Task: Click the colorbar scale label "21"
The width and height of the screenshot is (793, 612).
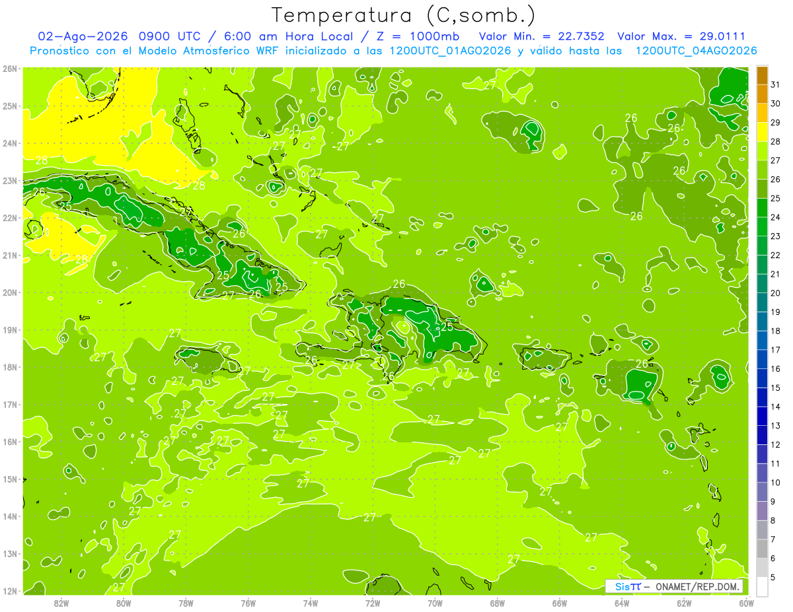Action: click(x=776, y=274)
